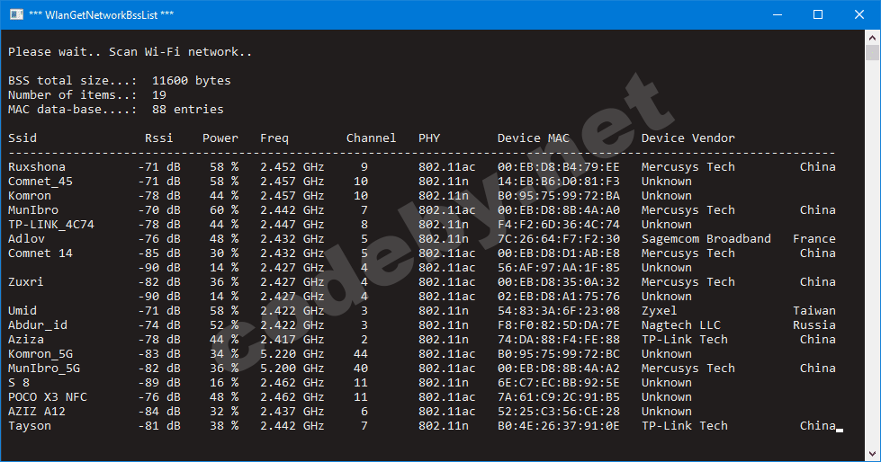This screenshot has width=881, height=462.
Task: Click the -85 dB Rssi value
Action: [159, 253]
